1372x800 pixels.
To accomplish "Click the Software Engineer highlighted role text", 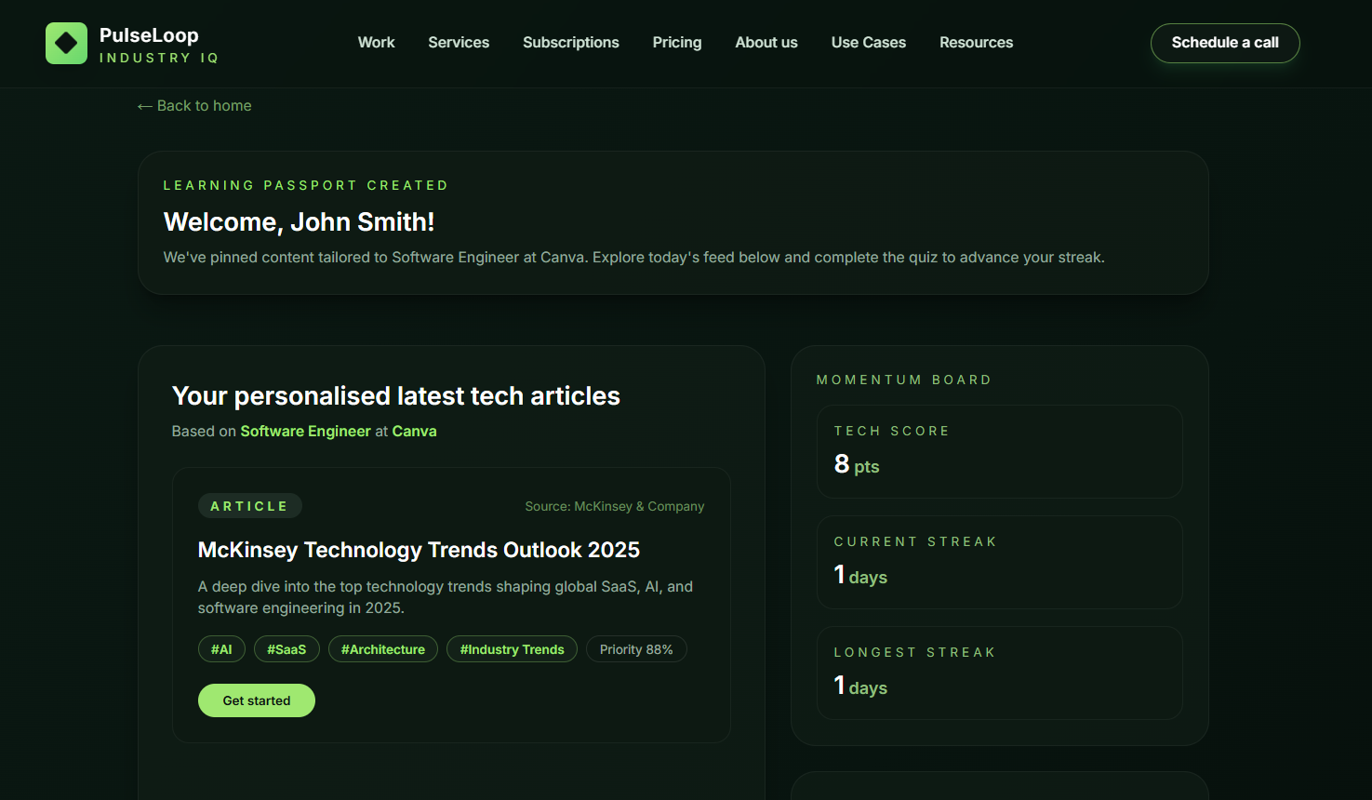I will click(306, 432).
